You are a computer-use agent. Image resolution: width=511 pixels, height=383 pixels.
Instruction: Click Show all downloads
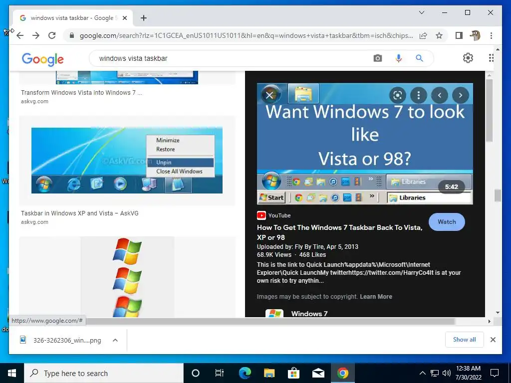464,340
